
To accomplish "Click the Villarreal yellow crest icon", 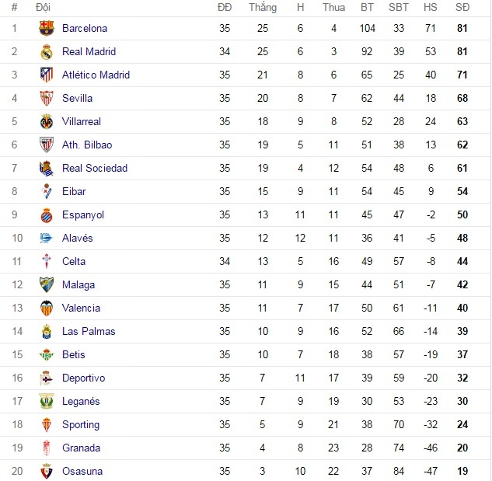I will point(47,122).
